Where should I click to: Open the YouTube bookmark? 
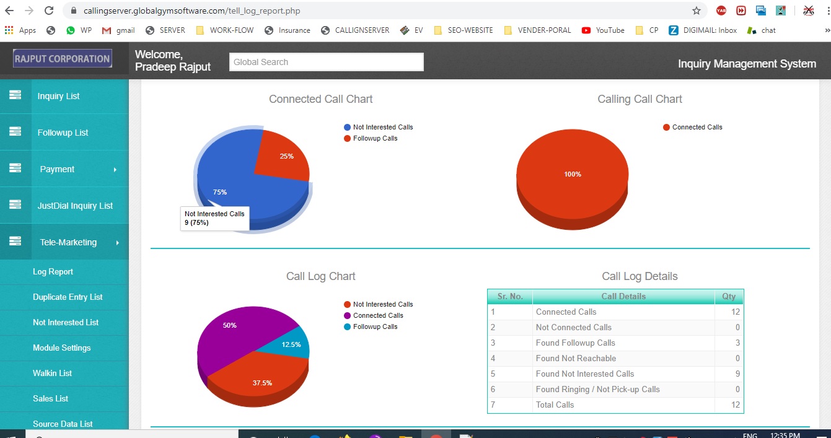pyautogui.click(x=603, y=30)
